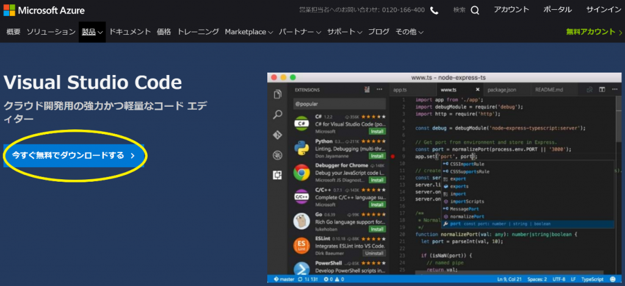This screenshot has height=286, width=625.
Task: Click the アカウント link
Action: click(511, 10)
